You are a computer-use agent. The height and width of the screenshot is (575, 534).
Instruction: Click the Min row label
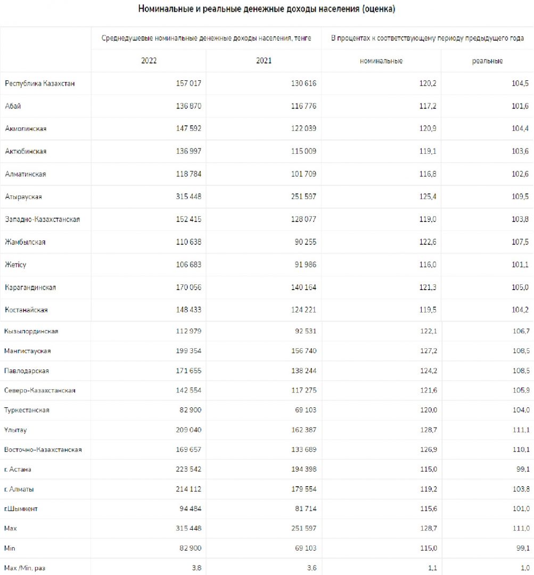coord(10,548)
